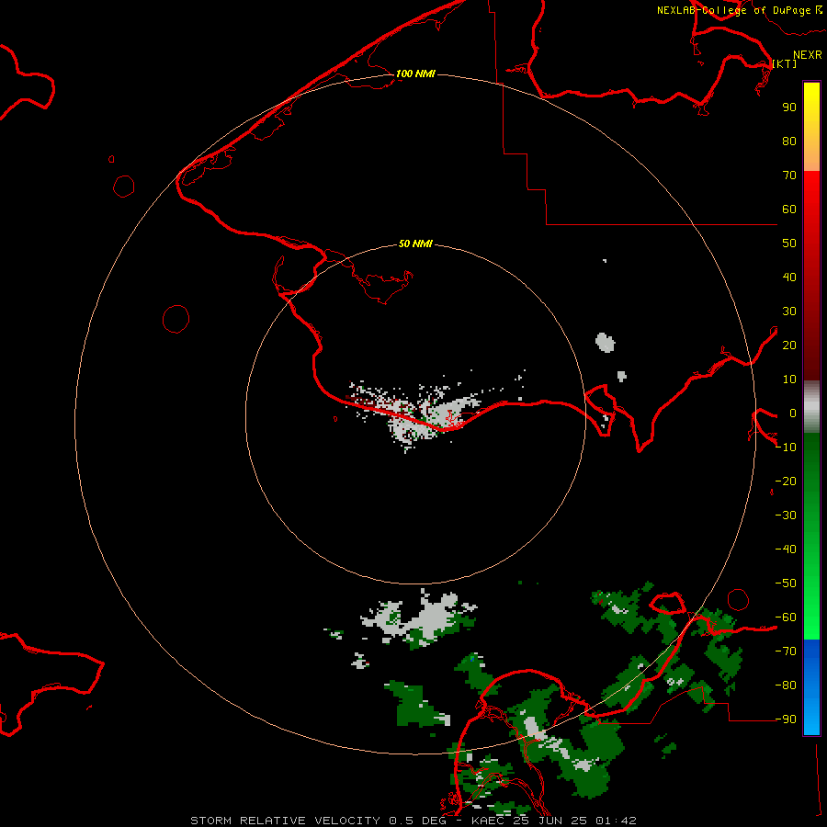Image resolution: width=827 pixels, height=827 pixels.
Task: Click the 01:42 timestamp in caption
Action: (x=617, y=821)
